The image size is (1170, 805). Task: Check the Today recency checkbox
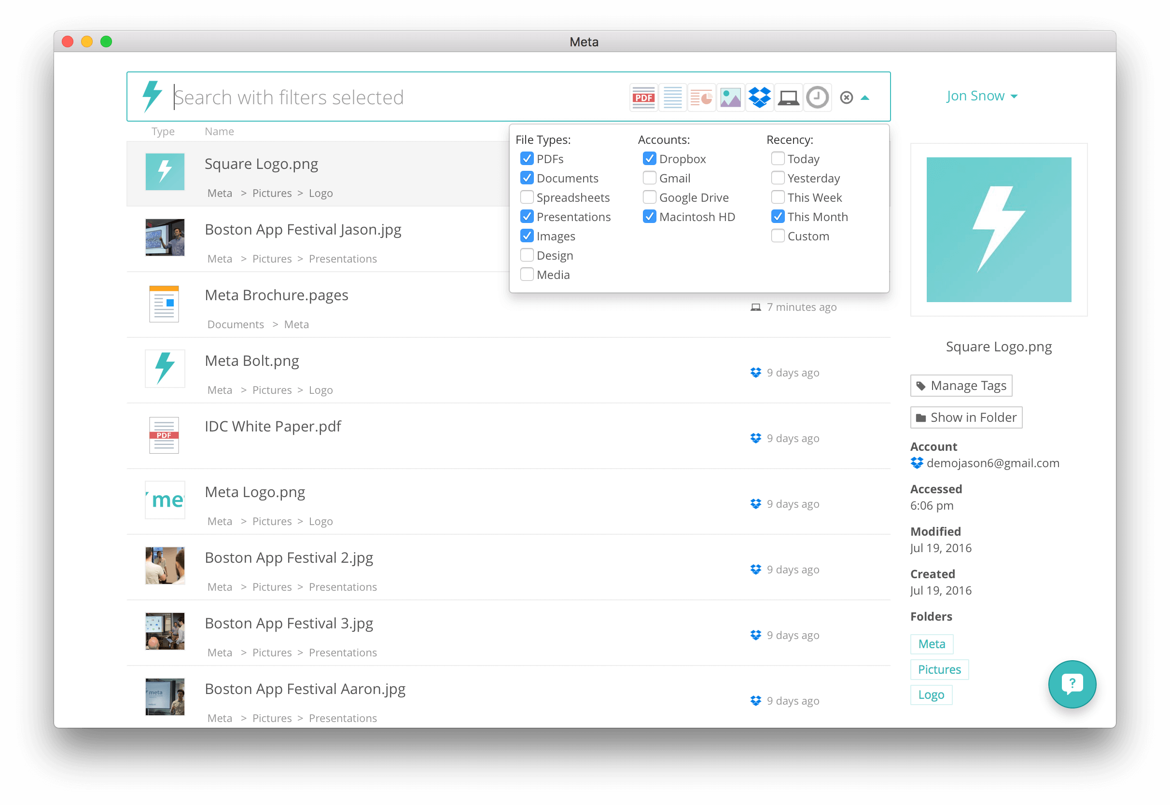pyautogui.click(x=778, y=159)
